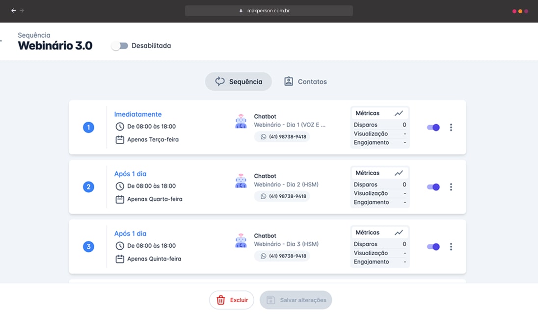The height and width of the screenshot is (314, 538).
Task: Open the three-dot menu for step 1
Action: pyautogui.click(x=451, y=128)
